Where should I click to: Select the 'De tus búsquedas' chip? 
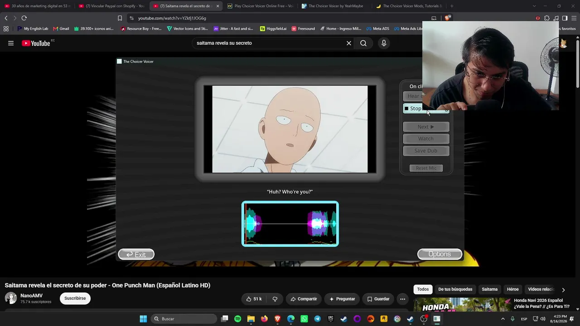tap(455, 289)
